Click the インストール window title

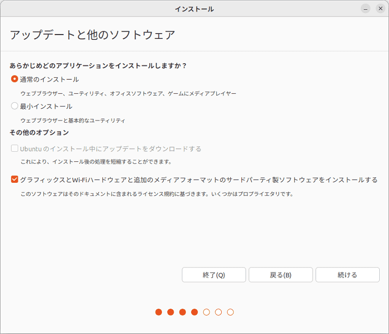(x=194, y=9)
